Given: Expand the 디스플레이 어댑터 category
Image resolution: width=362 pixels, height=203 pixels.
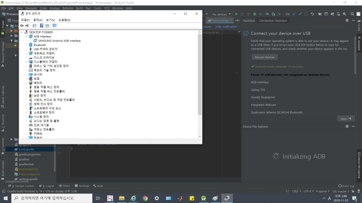Looking at the screenshot, I should click(26, 62).
